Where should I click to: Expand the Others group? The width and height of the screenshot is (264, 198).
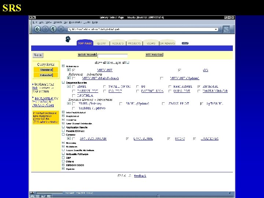(63, 161)
